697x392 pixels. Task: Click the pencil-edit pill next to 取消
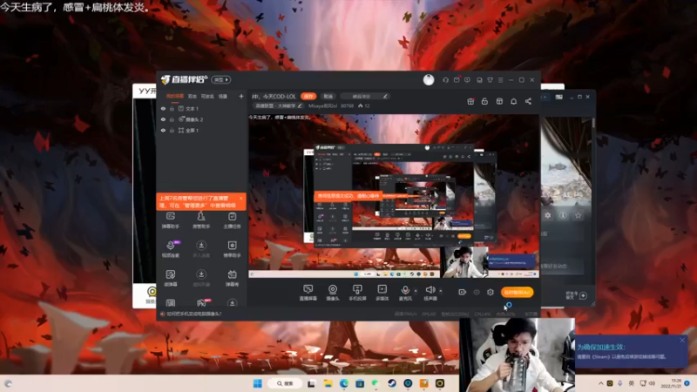pyautogui.click(x=365, y=96)
